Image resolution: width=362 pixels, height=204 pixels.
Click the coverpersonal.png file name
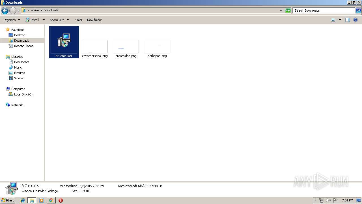[x=95, y=56]
